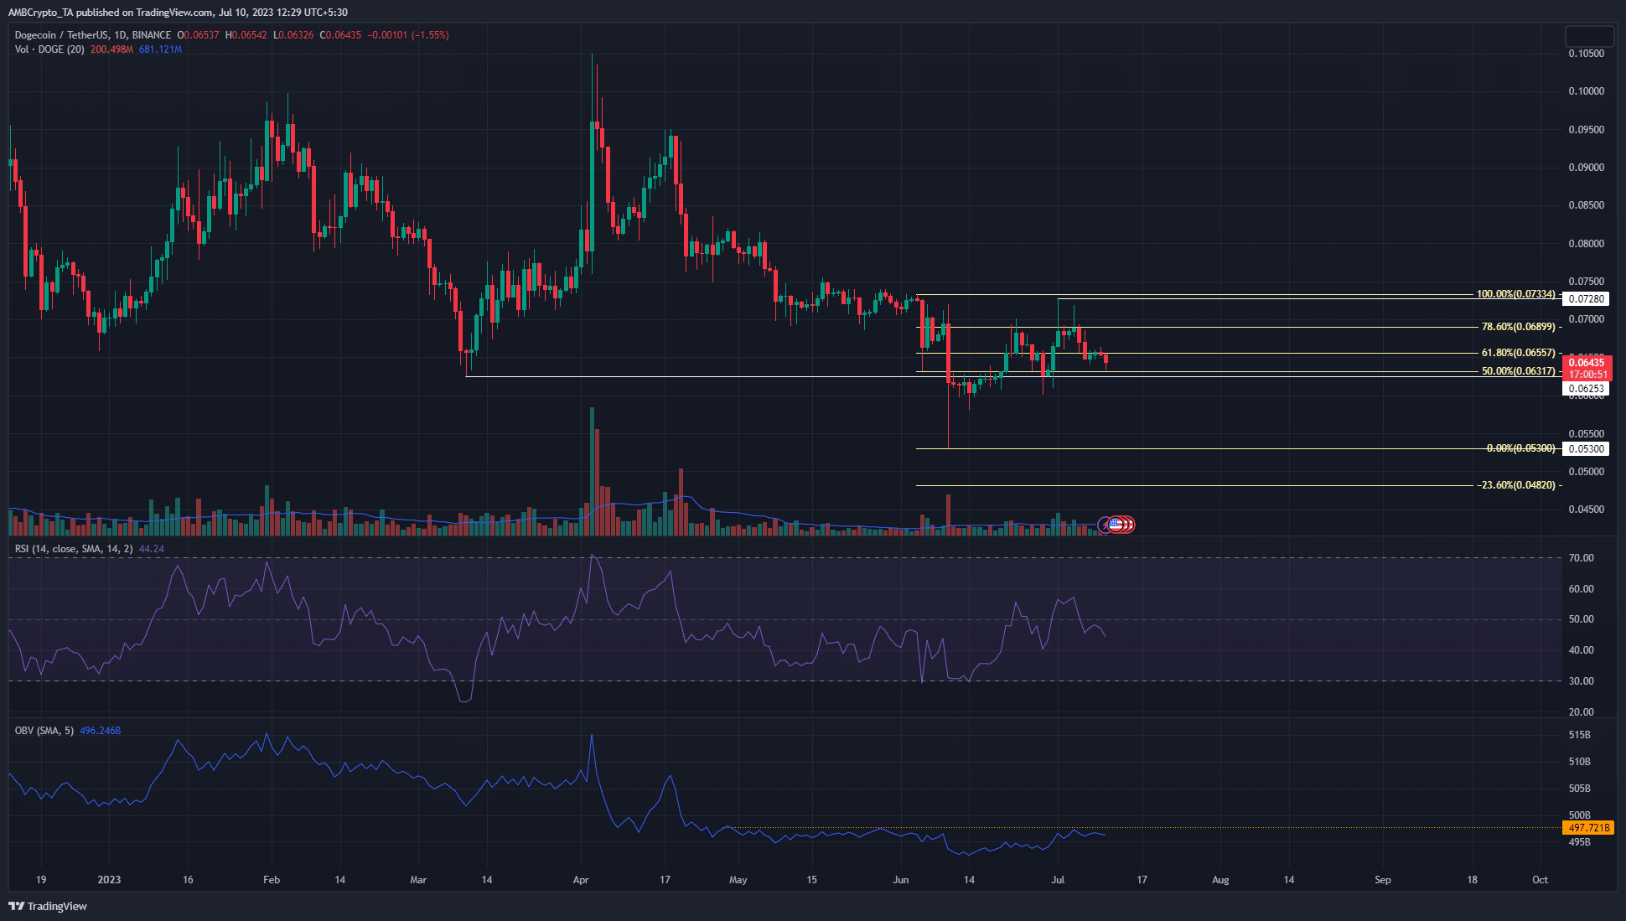Click the 30.00 RSI scale label

point(1582,681)
